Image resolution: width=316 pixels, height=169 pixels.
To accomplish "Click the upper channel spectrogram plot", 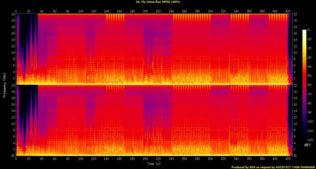I will click(x=154, y=49).
